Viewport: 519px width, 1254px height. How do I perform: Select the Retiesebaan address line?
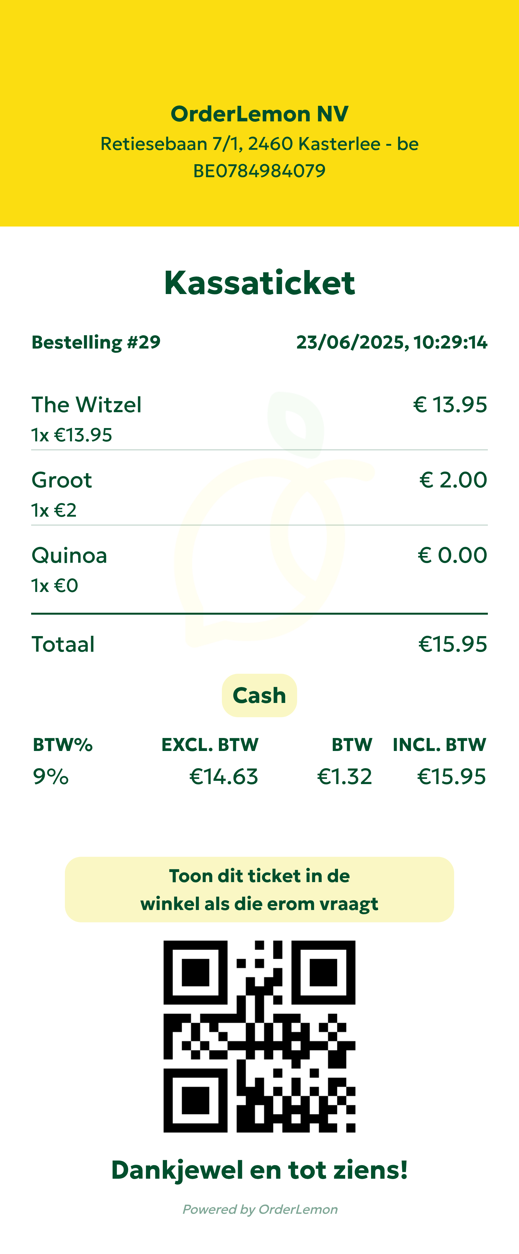click(x=259, y=144)
